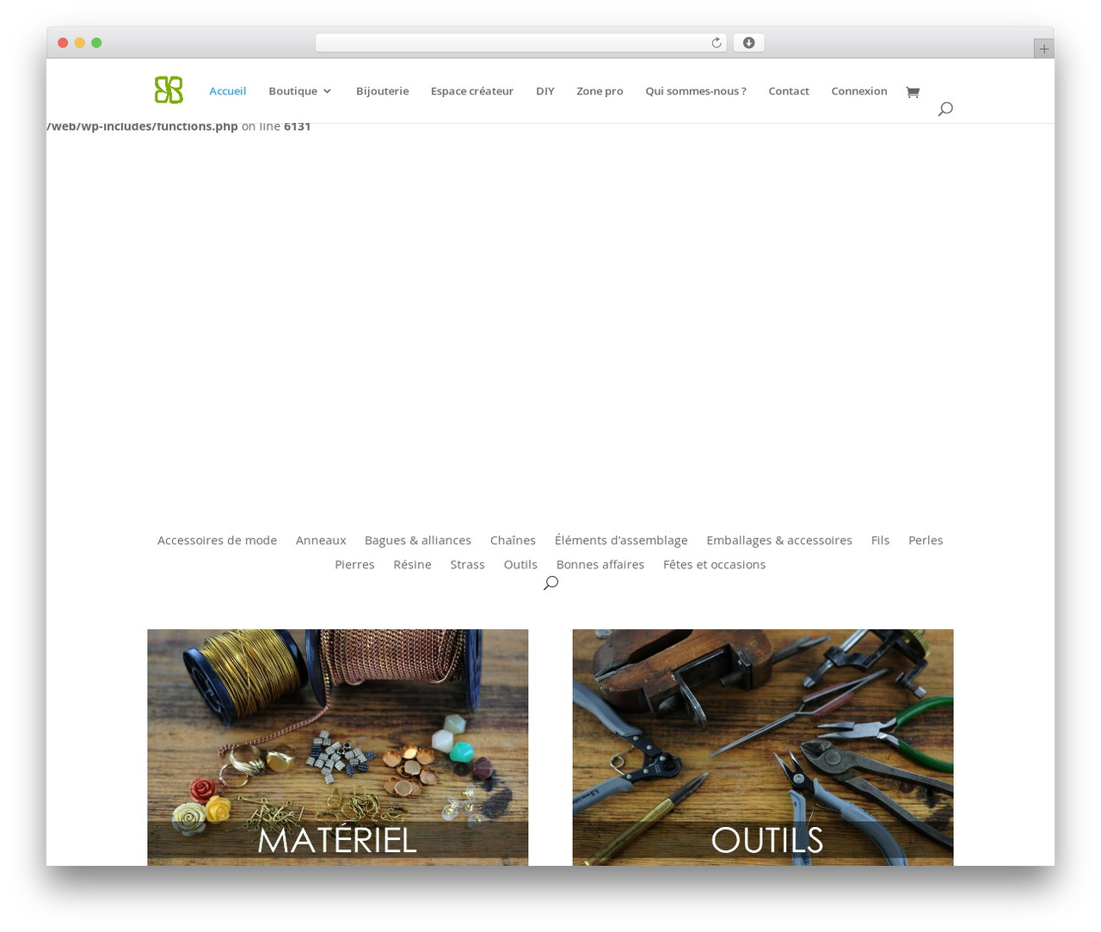Open the Anneaux category

(321, 540)
